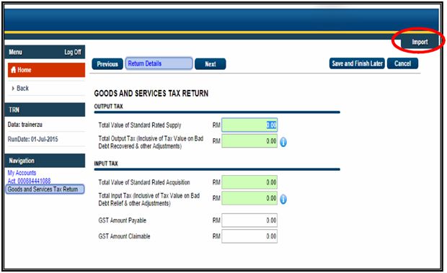Click the GST Amount Claimable field

pos(249,236)
